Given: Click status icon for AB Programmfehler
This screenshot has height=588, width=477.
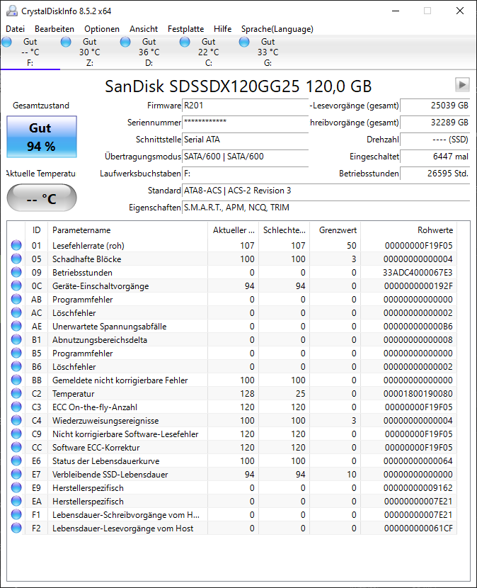Looking at the screenshot, I should (16, 299).
